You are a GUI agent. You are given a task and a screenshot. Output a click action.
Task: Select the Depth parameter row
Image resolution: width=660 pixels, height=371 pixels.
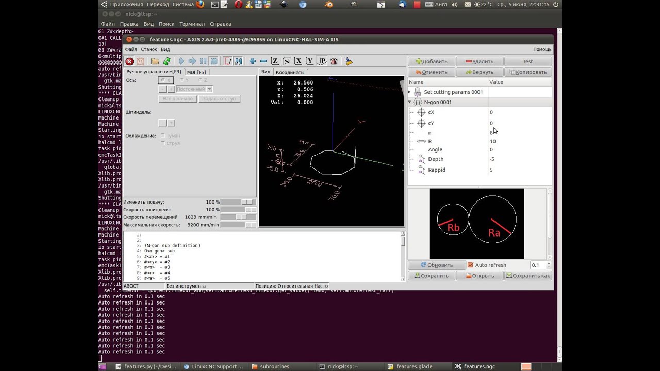pyautogui.click(x=480, y=159)
